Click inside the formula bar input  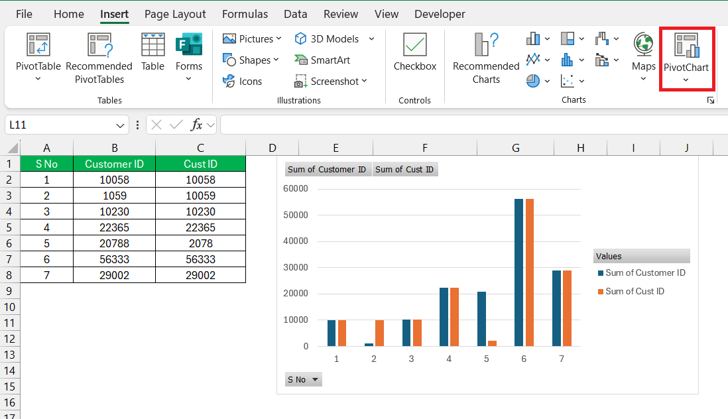473,125
